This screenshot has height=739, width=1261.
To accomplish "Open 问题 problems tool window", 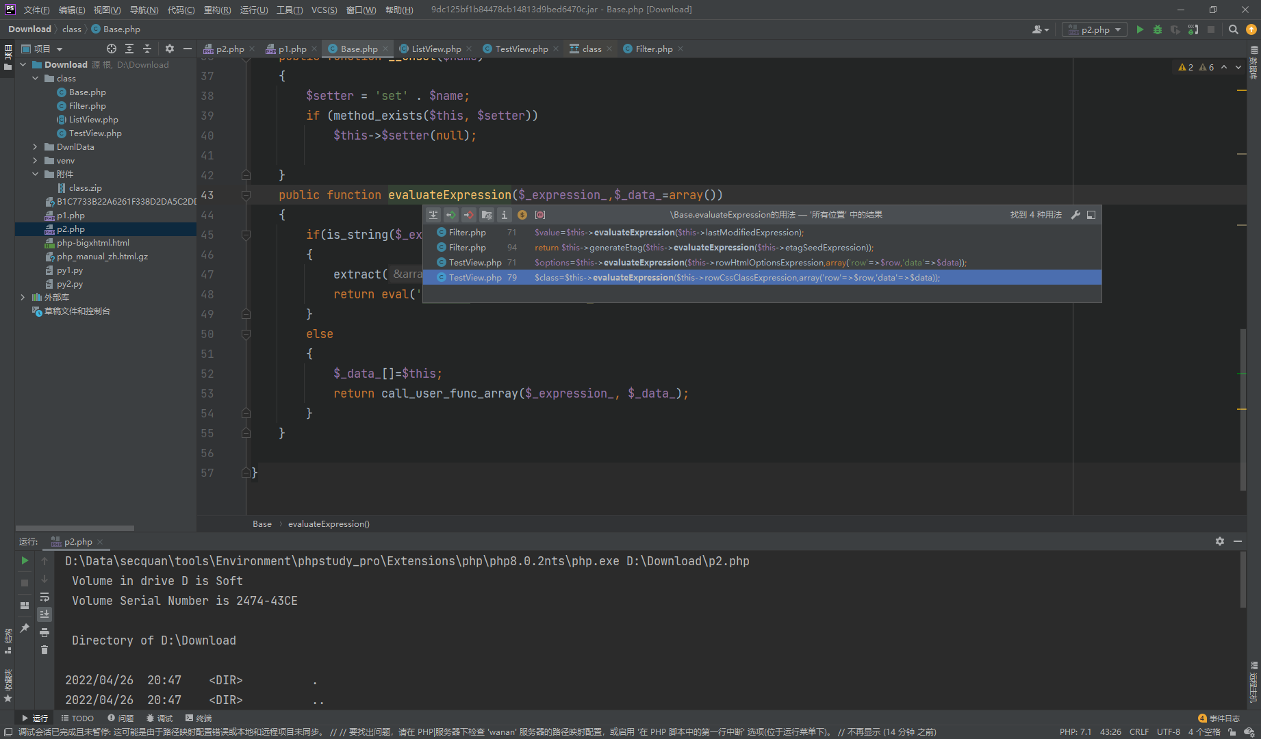I will click(x=120, y=718).
